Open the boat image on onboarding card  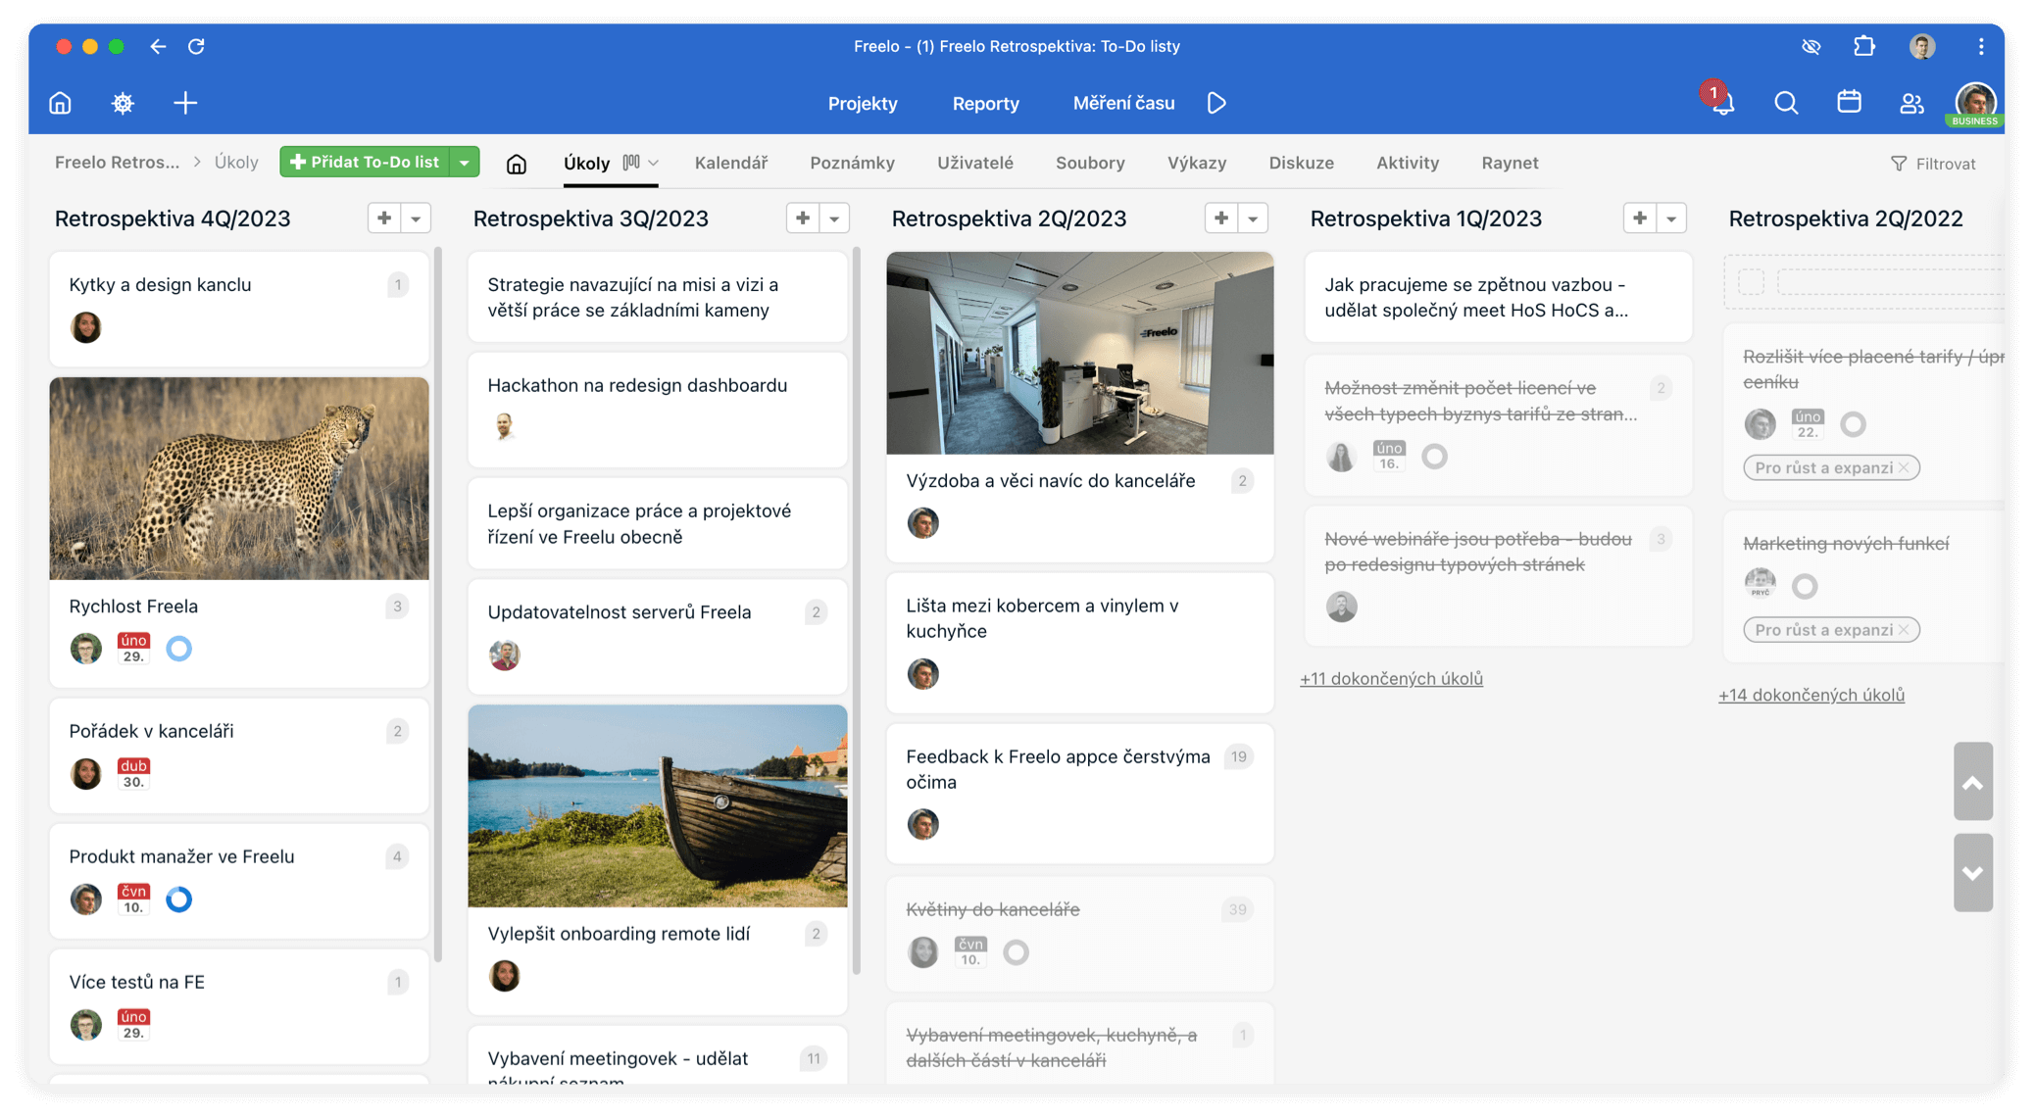[x=658, y=805]
